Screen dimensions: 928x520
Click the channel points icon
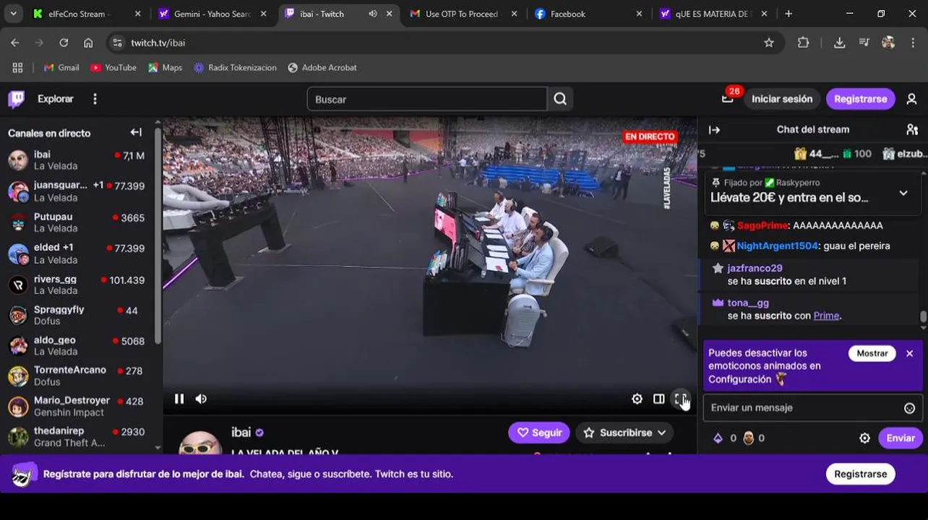tap(748, 438)
